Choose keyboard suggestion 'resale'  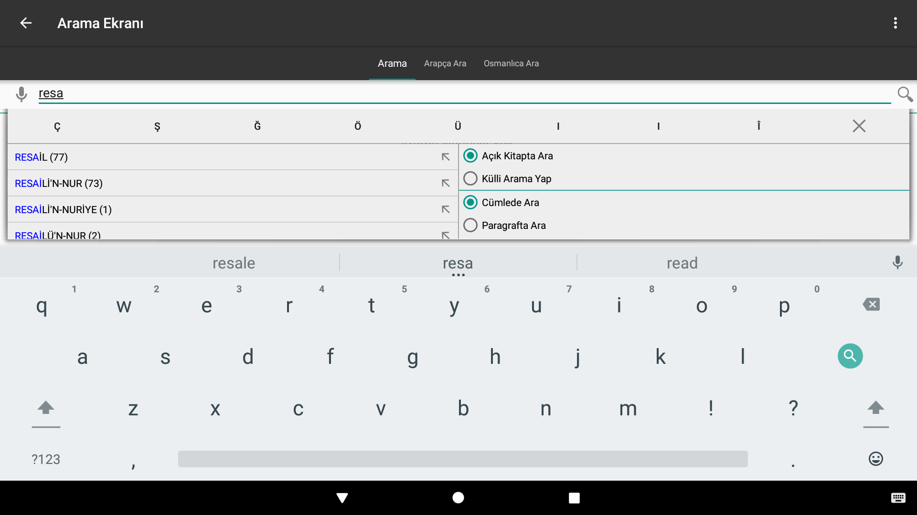pyautogui.click(x=234, y=263)
